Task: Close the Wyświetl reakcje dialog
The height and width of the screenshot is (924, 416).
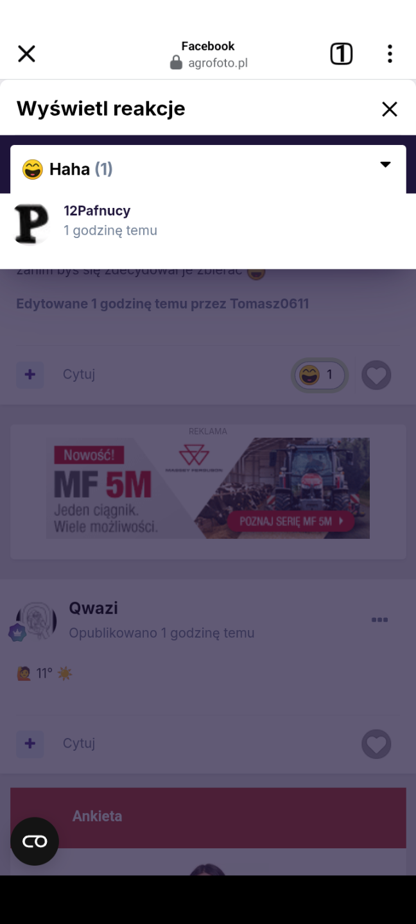Action: 390,109
